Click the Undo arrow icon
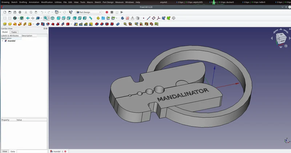Image resolution: width=291 pixels, height=153 pixels. pyautogui.click(x=42, y=12)
